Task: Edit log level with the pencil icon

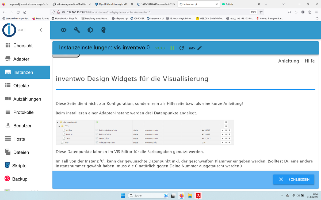Action: pyautogui.click(x=199, y=48)
